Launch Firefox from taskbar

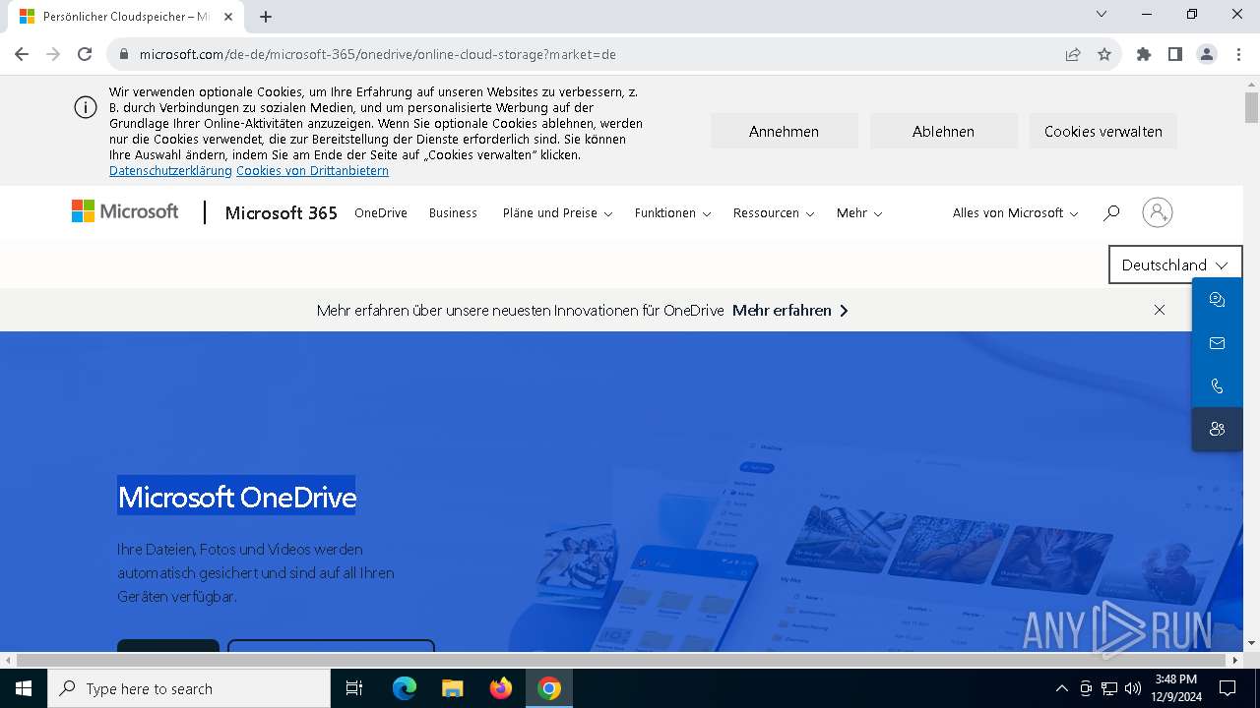pyautogui.click(x=501, y=688)
